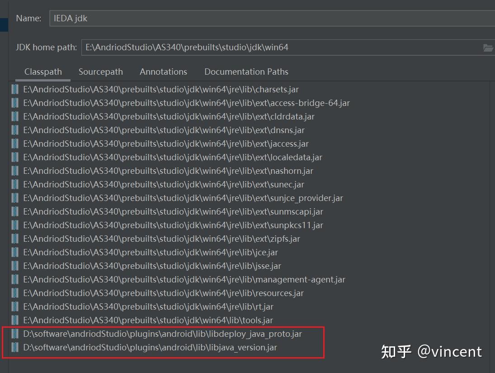Click the jar icon beside management-agent.jar
Image resolution: width=495 pixels, height=373 pixels.
pos(14,279)
